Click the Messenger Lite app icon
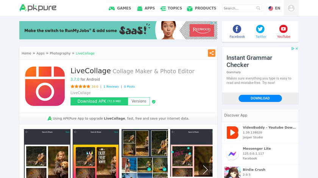The width and height of the screenshot is (318, 178). (x=232, y=154)
